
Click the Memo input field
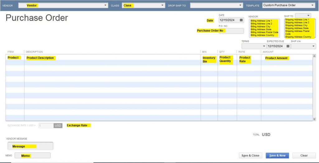click(32, 156)
